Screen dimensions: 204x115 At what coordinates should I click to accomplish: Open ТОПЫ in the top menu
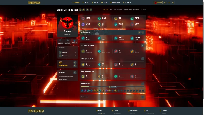point(104,3)
